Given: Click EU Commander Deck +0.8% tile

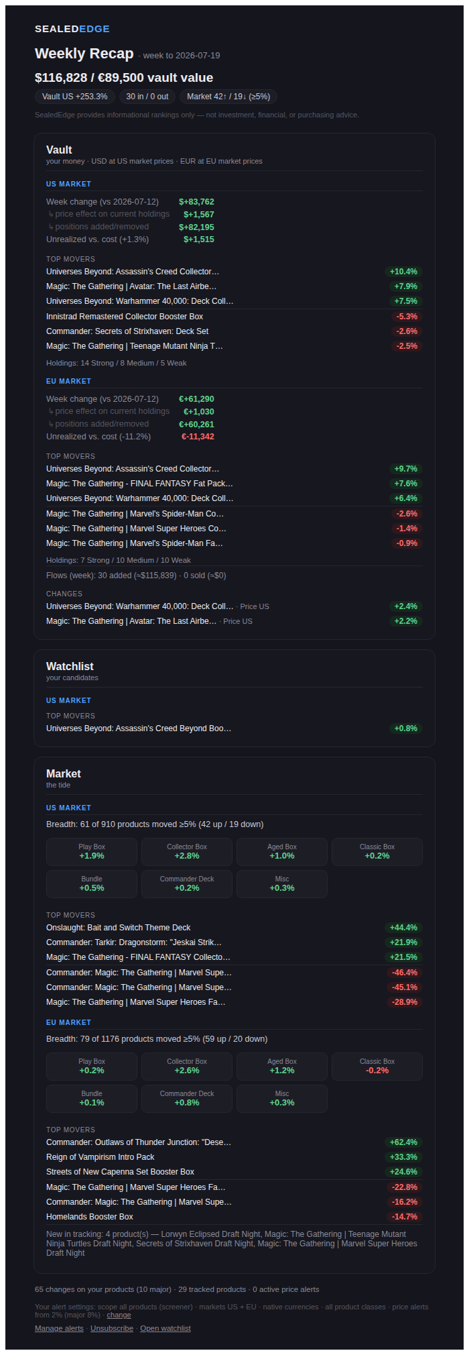Looking at the screenshot, I should pyautogui.click(x=187, y=1099).
